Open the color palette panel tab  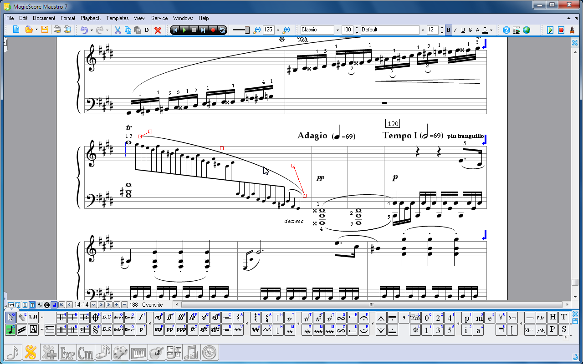[120, 352]
